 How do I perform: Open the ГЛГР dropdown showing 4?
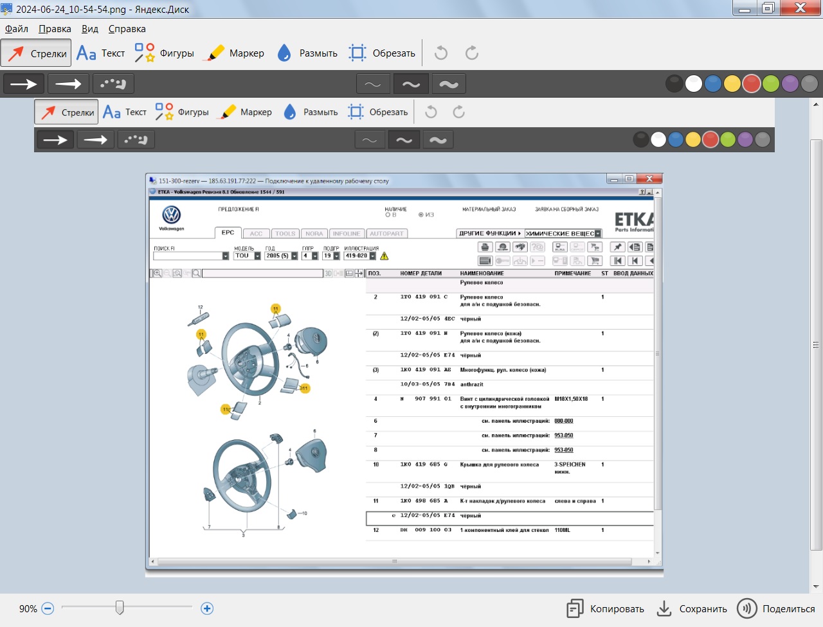(315, 256)
